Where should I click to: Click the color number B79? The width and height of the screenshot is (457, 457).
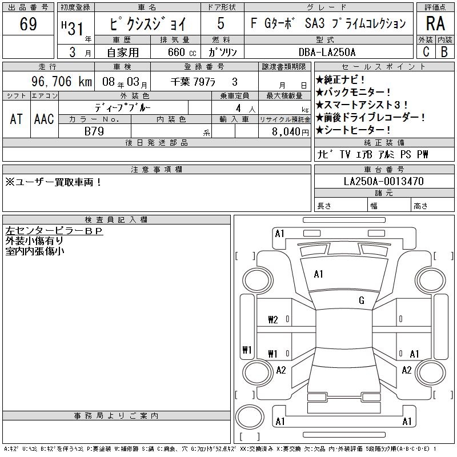point(94,131)
